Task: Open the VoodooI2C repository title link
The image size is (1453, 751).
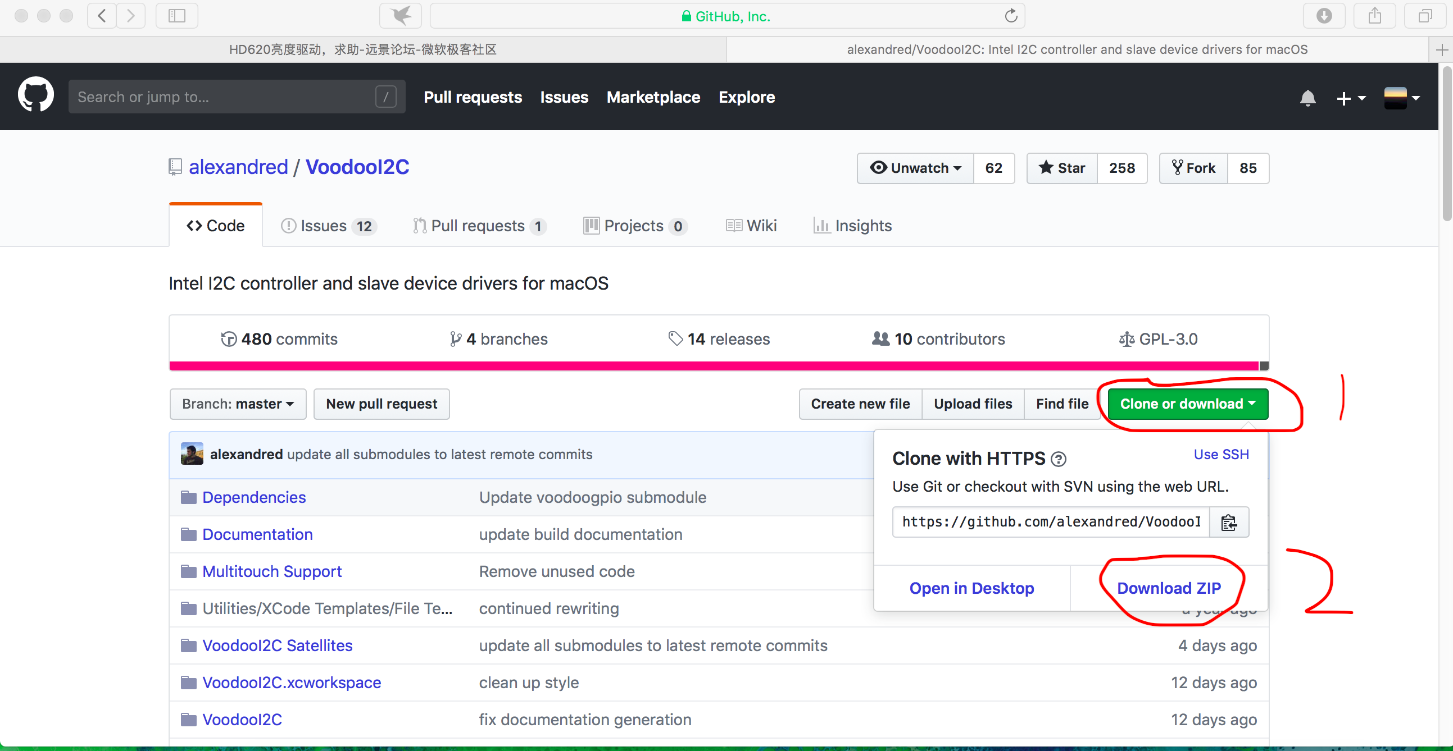Action: 357,167
